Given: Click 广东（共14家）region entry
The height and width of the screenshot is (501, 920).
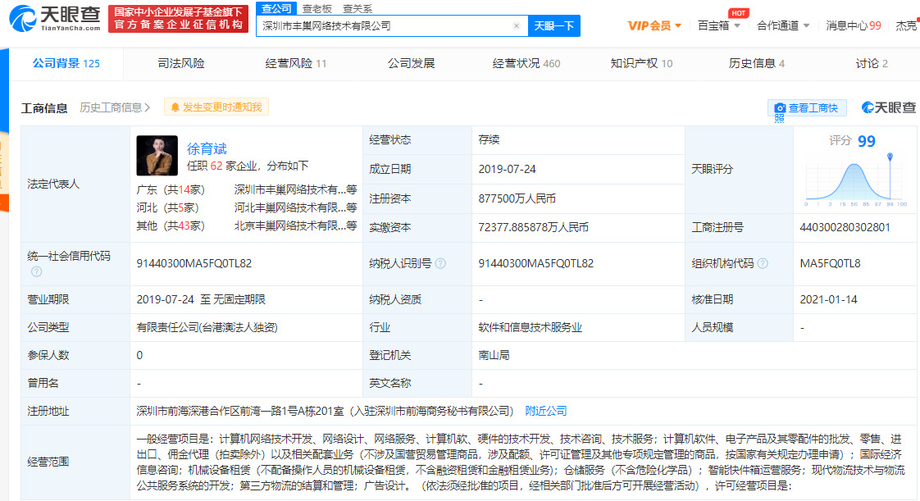Looking at the screenshot, I should pyautogui.click(x=171, y=189).
